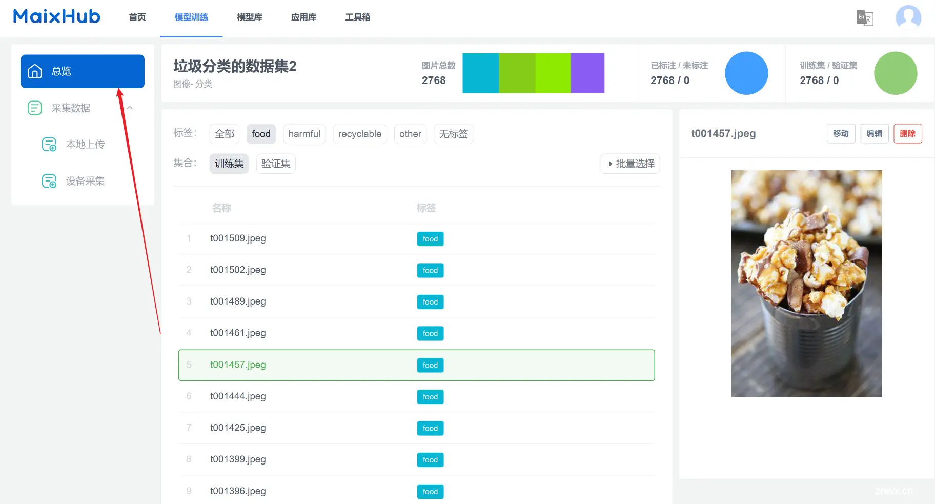Click the t001457.jpeg preview panel title

(x=723, y=134)
